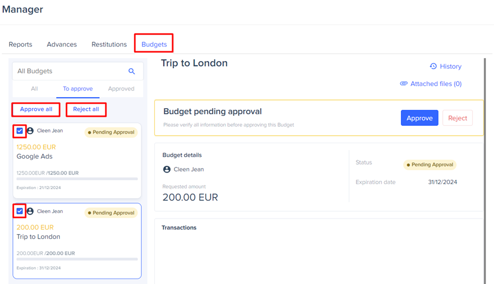Go to the Advances tab
This screenshot has height=284, width=494.
(x=62, y=44)
